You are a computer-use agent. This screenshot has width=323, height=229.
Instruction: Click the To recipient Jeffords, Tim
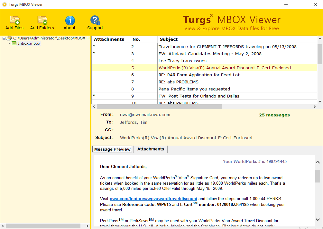pos(134,123)
